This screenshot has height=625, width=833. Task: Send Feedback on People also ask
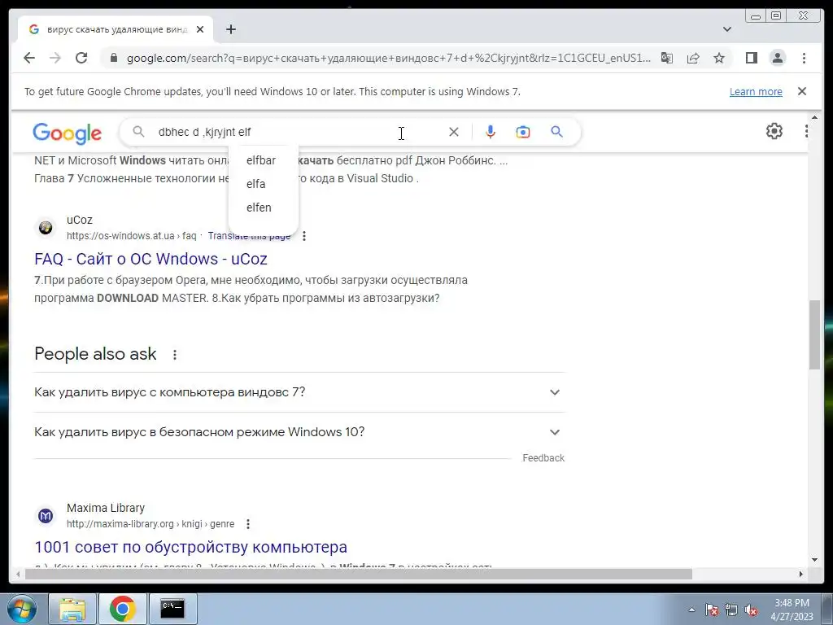click(543, 458)
